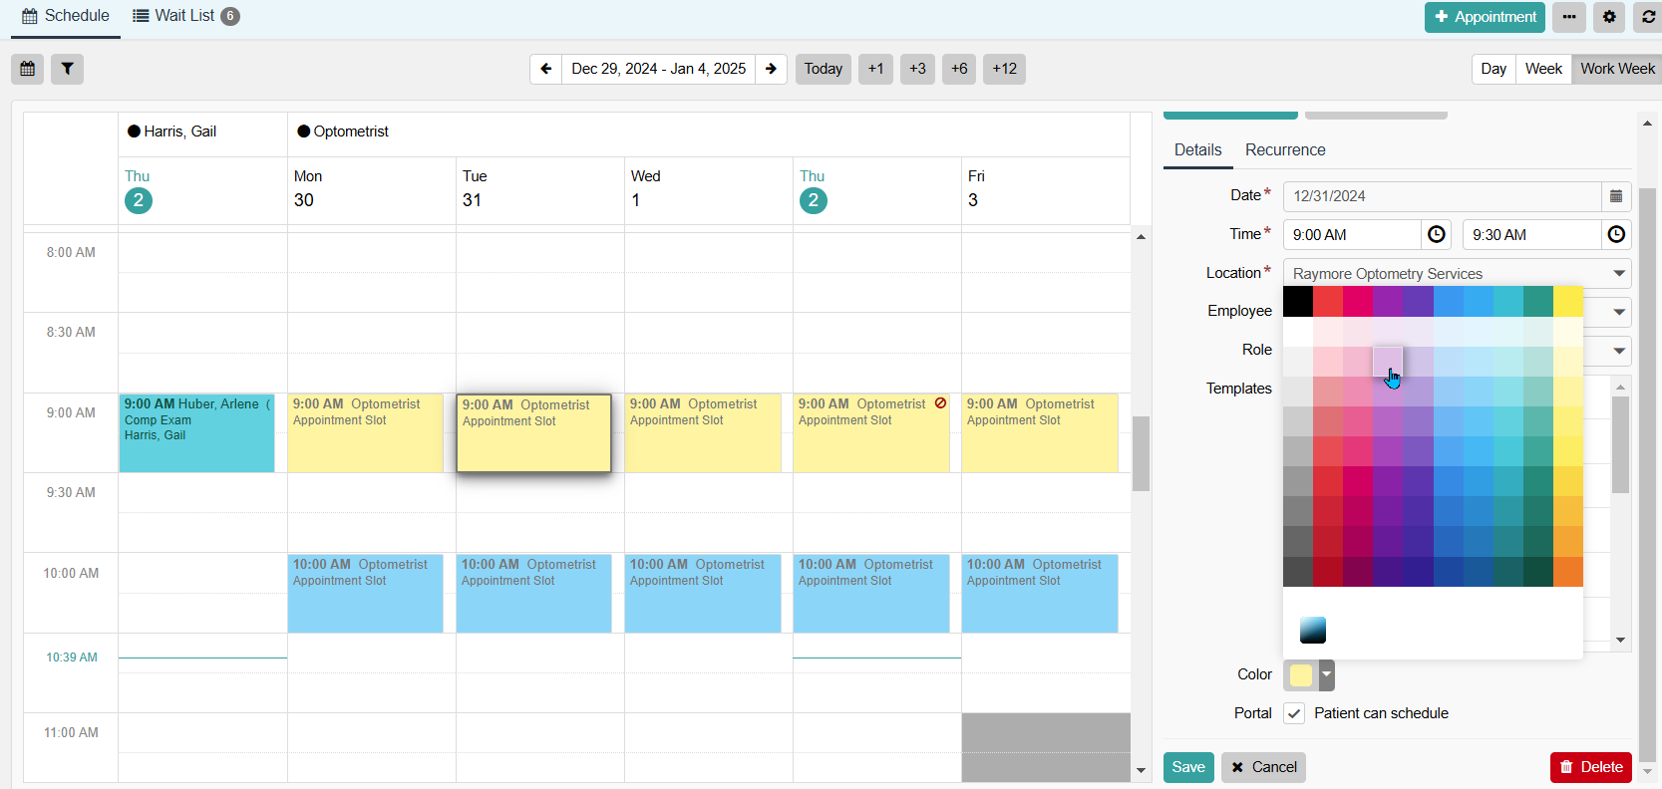The height and width of the screenshot is (789, 1662).
Task: Open settings gear icon in top bar
Action: [1609, 17]
